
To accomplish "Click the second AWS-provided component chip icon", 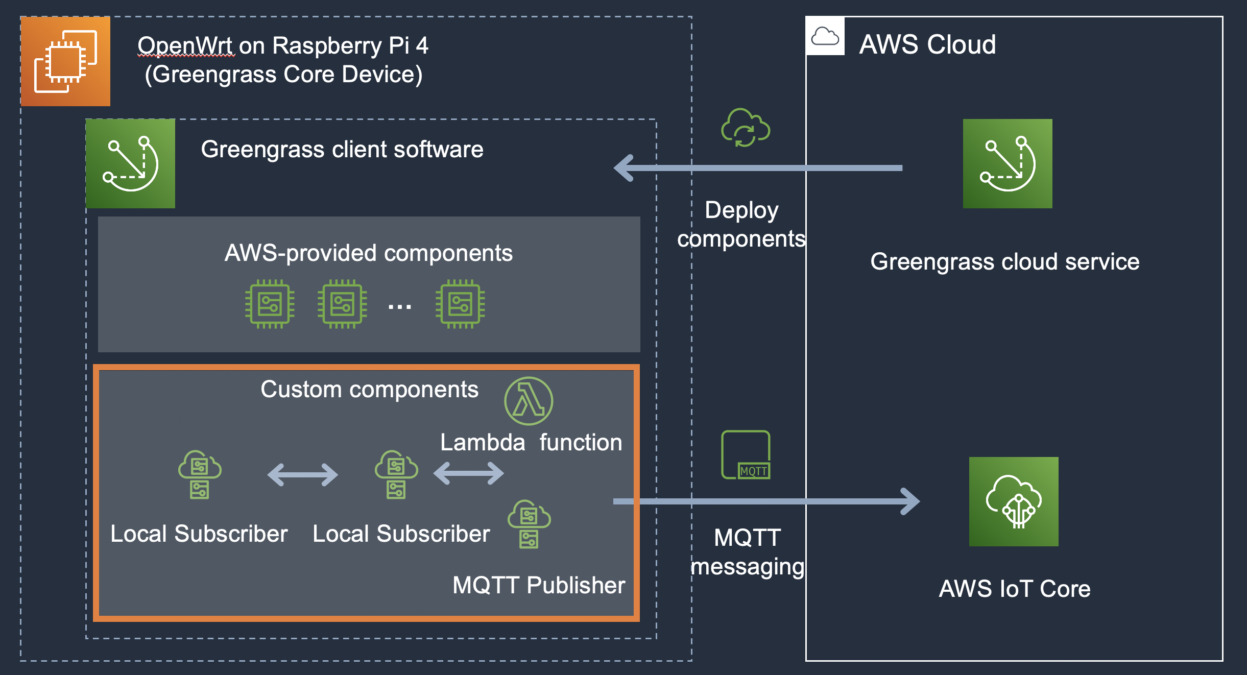I will 342,304.
